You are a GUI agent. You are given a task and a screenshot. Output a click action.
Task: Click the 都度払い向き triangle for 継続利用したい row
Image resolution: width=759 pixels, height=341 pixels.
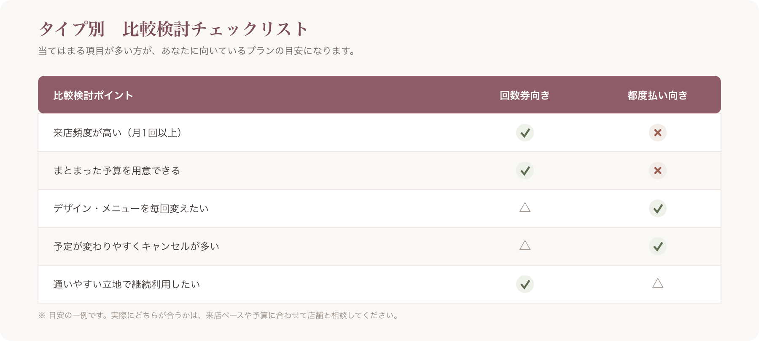click(657, 283)
